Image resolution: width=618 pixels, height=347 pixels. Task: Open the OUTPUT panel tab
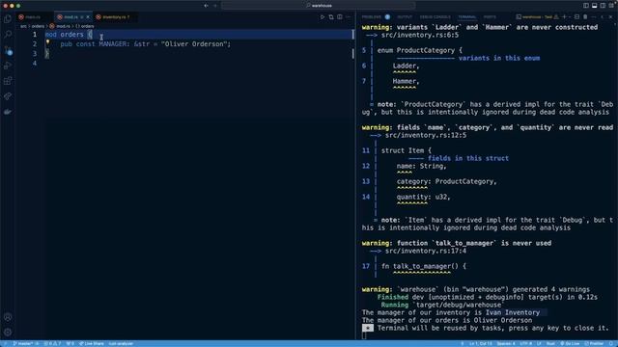click(405, 17)
